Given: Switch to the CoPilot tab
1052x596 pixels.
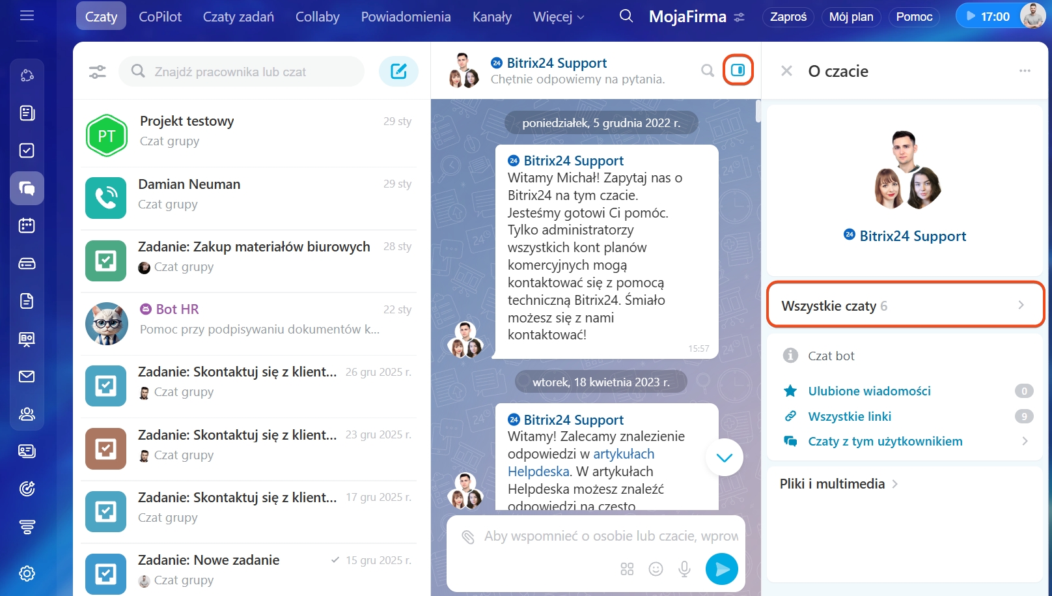Looking at the screenshot, I should click(x=160, y=17).
